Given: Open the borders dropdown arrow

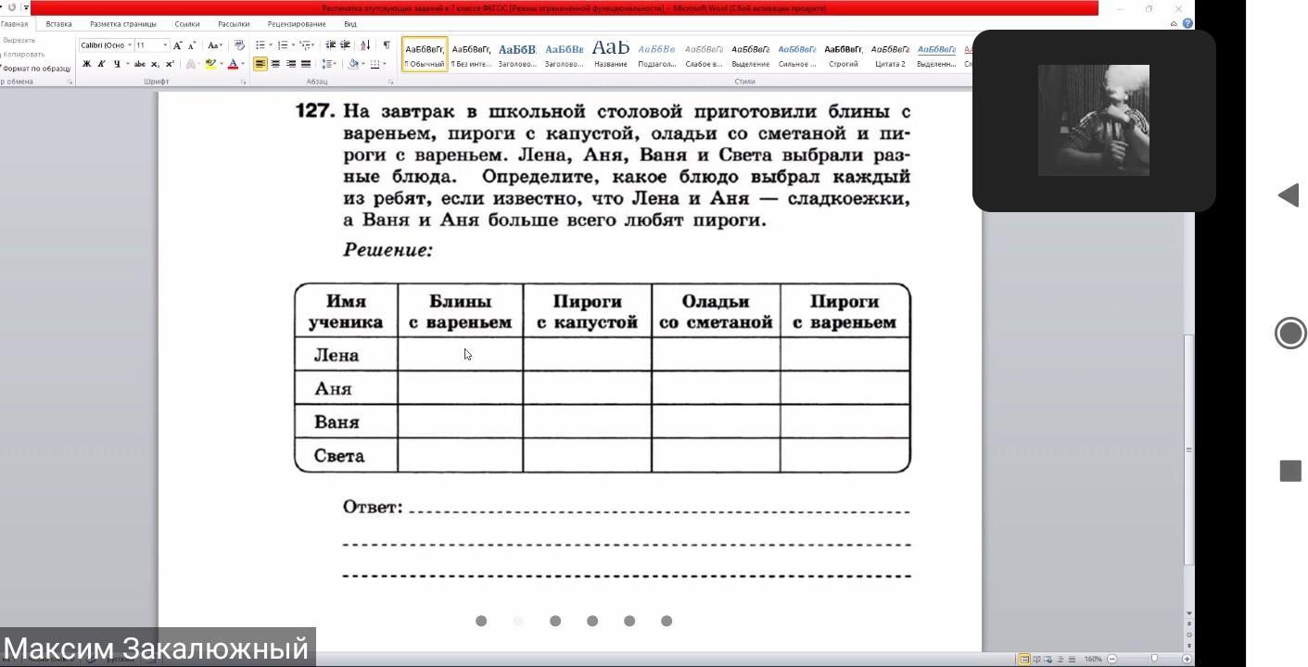Looking at the screenshot, I should click(385, 64).
